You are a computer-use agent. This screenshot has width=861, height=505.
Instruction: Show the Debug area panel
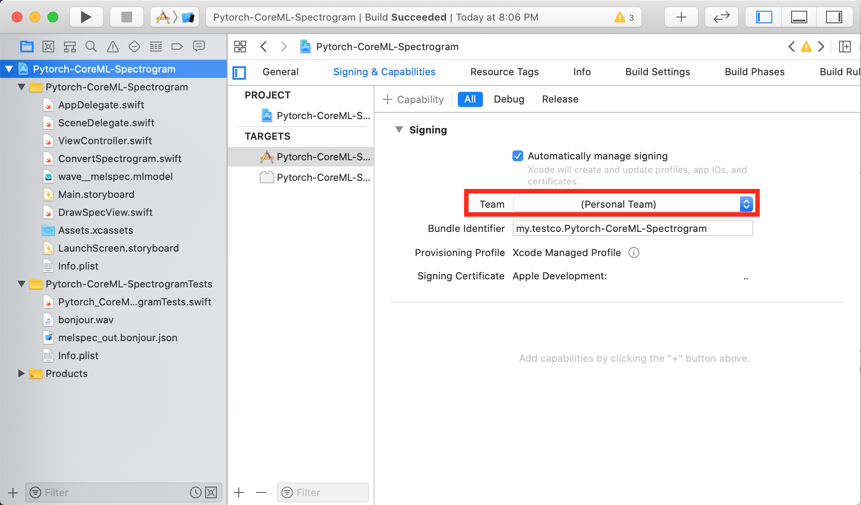tap(799, 17)
